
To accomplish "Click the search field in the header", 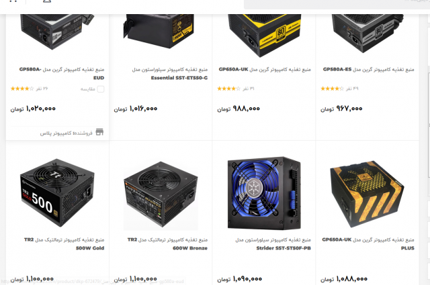I will [337, 3].
